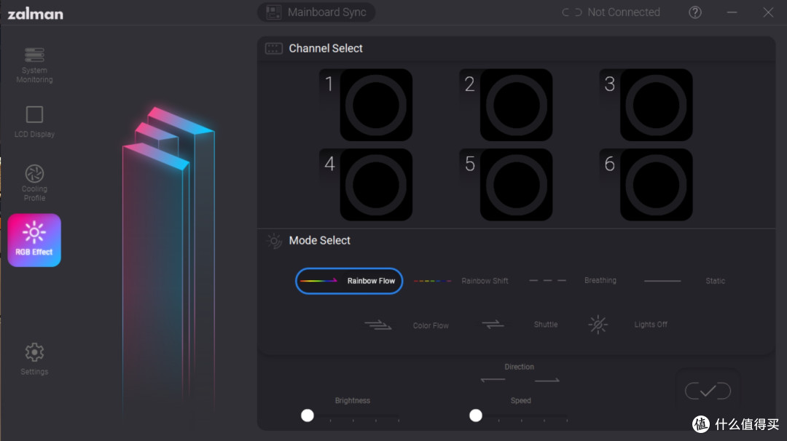Click the Direction label
787x441 pixels.
(519, 367)
